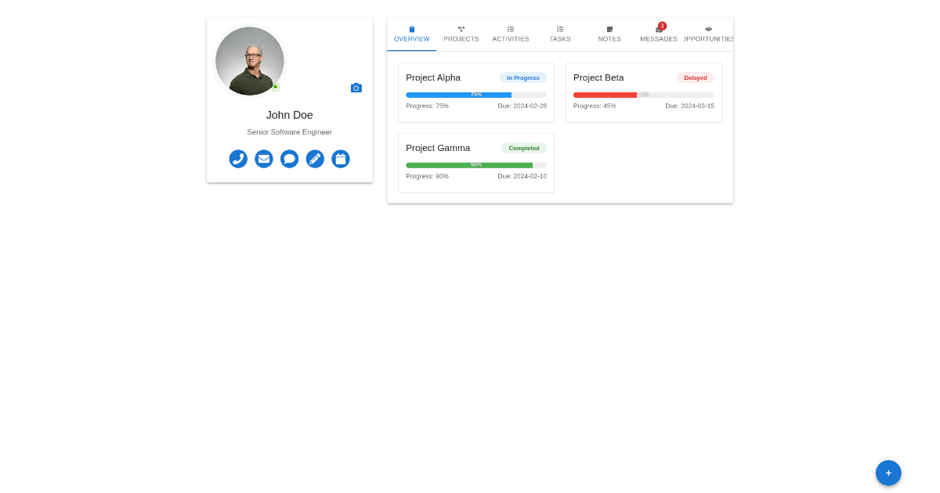Open the Activities tab
Screen dimensions: 940x493
click(x=511, y=34)
